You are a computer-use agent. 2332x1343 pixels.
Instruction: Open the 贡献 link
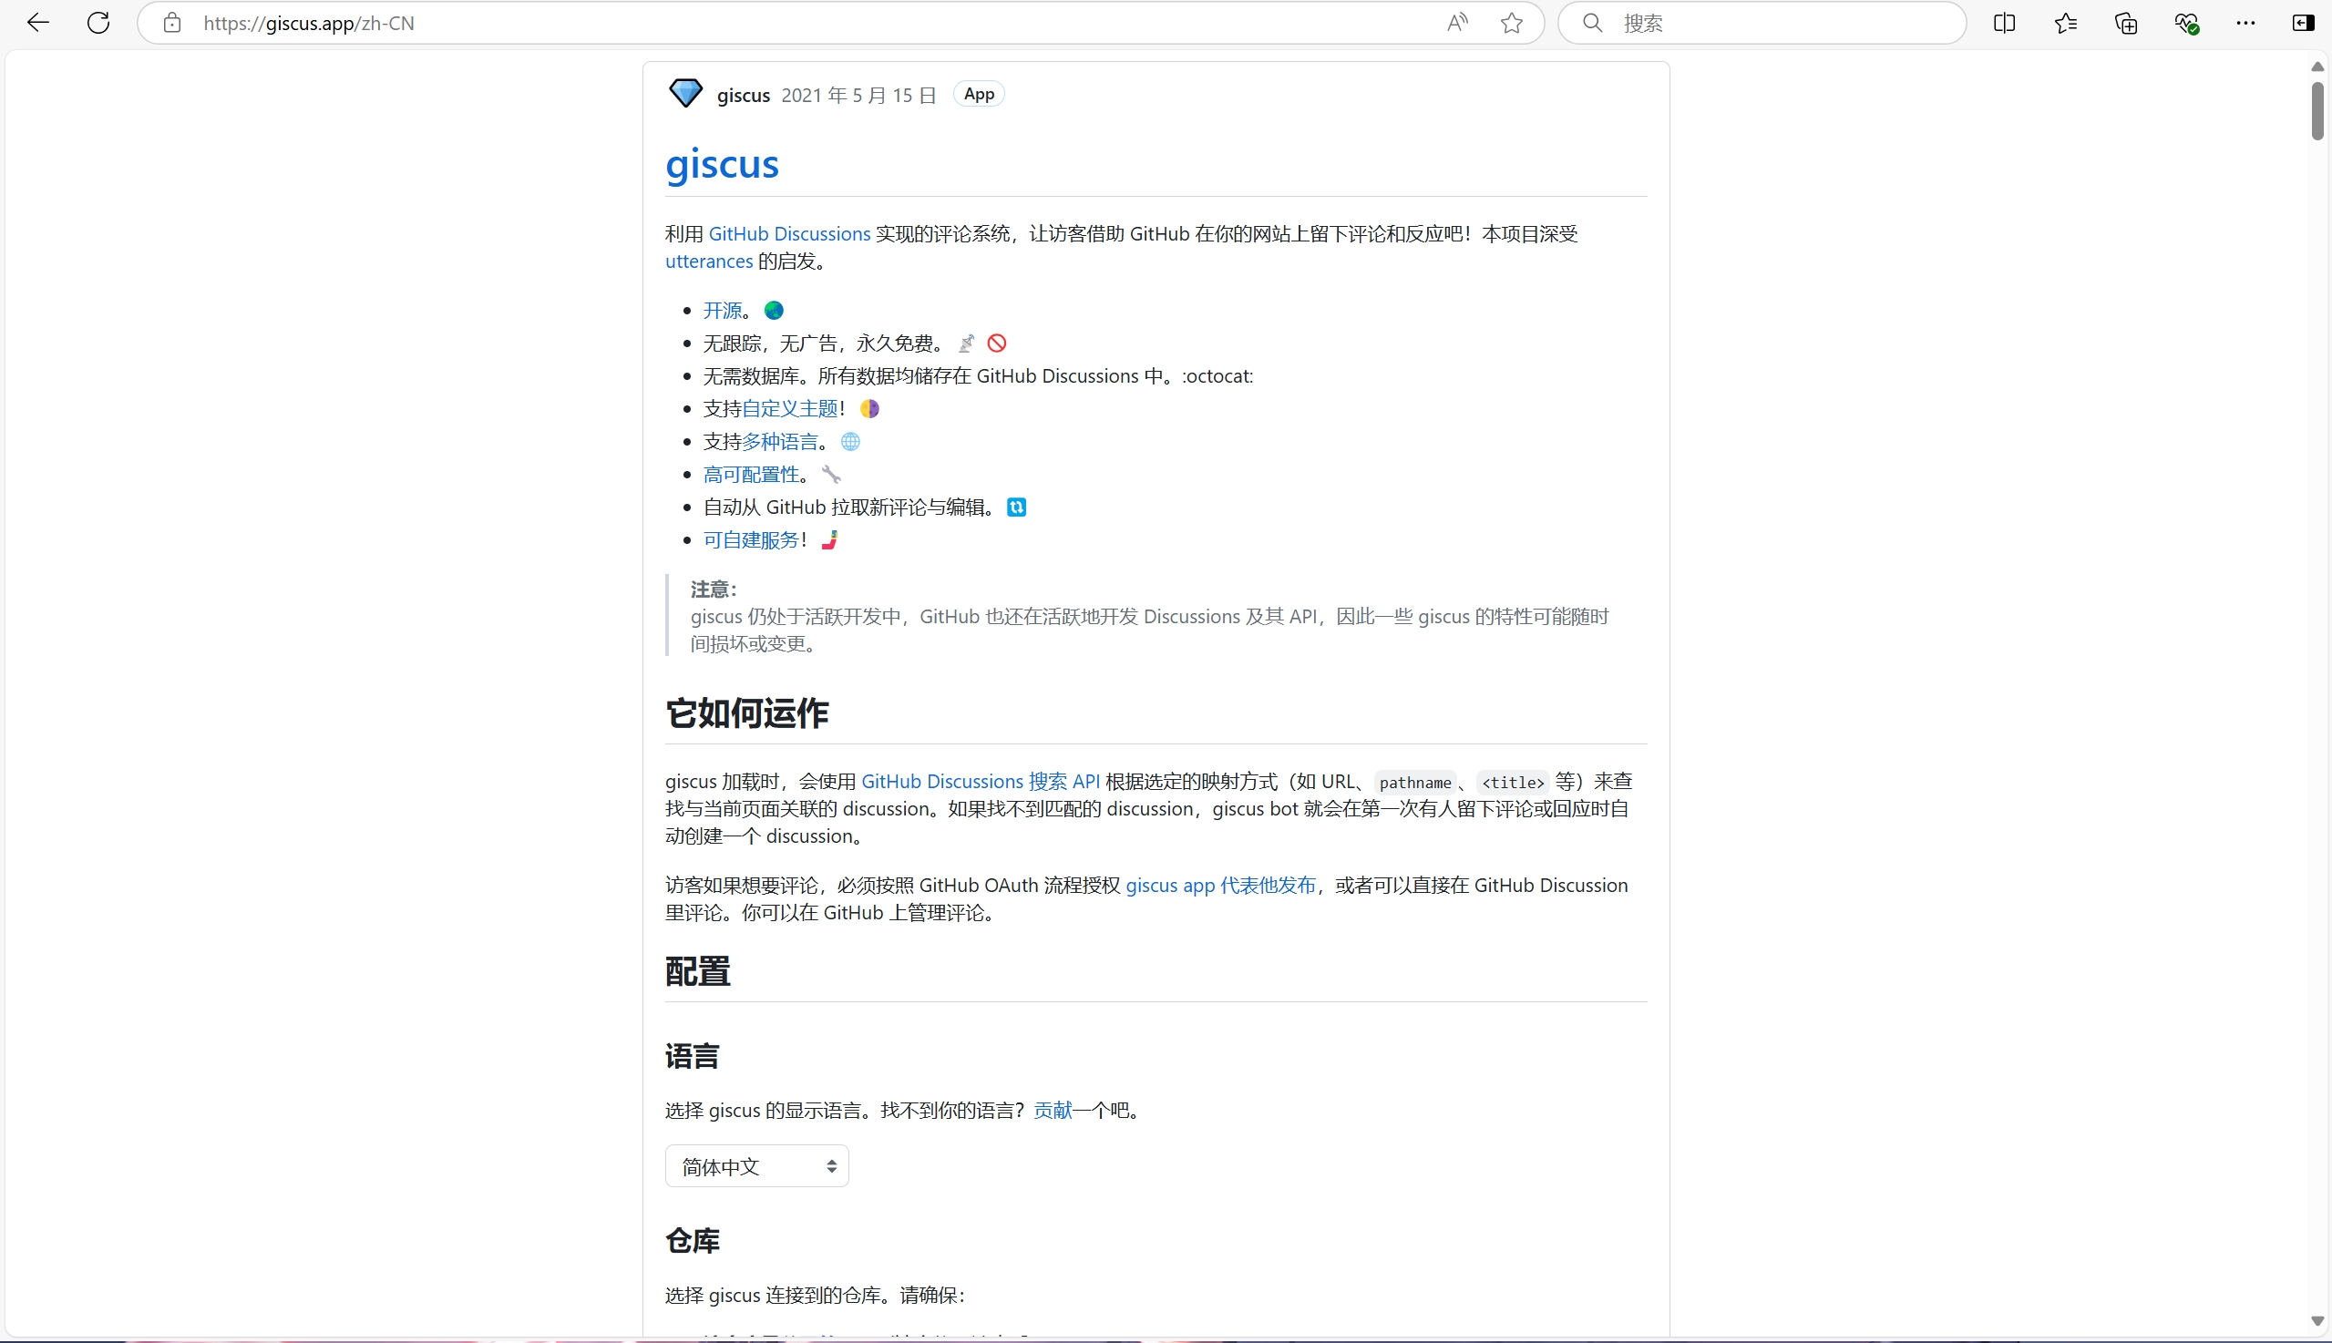tap(1053, 1111)
